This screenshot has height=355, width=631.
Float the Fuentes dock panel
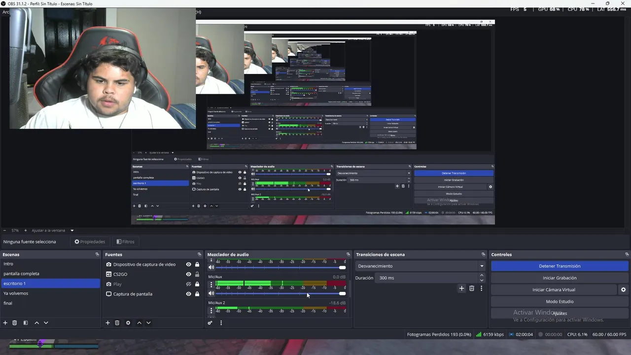coord(199,254)
